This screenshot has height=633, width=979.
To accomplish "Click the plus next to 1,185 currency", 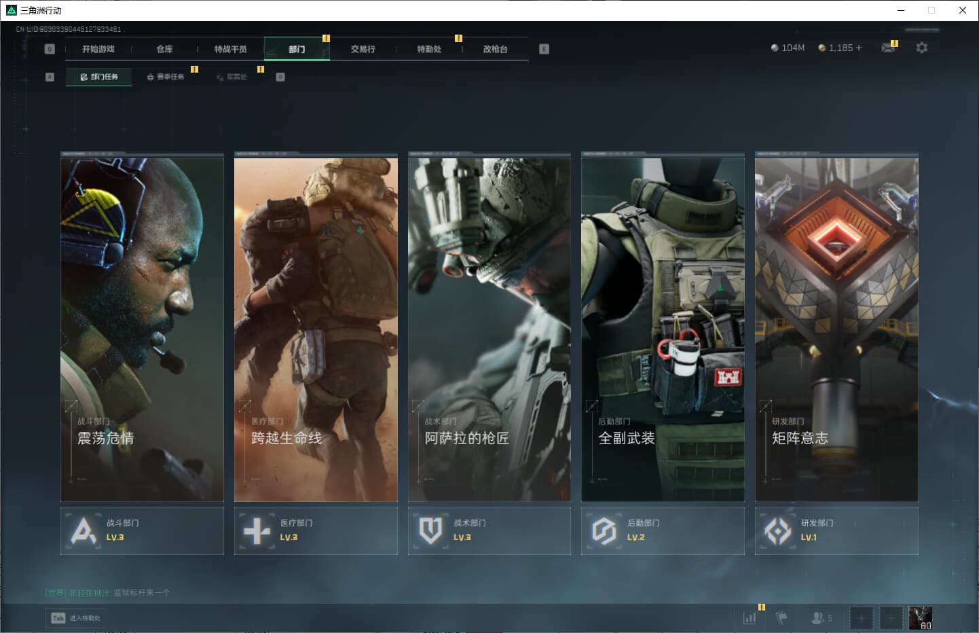I will (x=859, y=48).
